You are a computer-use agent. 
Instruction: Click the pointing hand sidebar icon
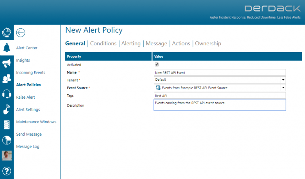(x=6, y=109)
